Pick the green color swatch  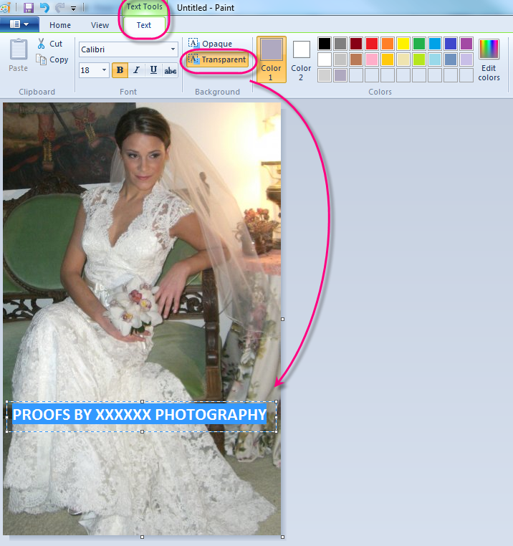(x=419, y=44)
